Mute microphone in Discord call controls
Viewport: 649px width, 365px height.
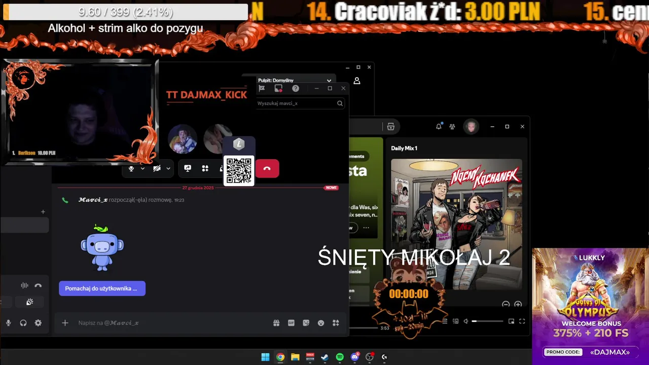[131, 168]
